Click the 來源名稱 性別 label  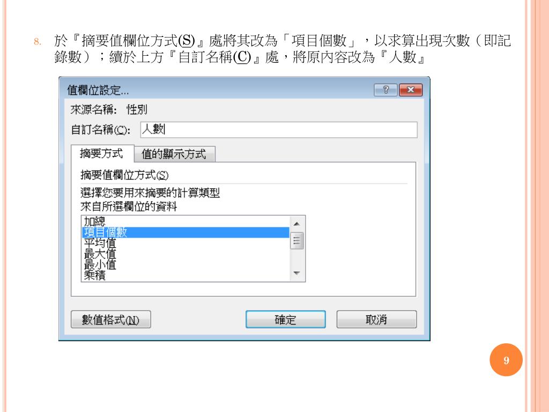(x=109, y=109)
